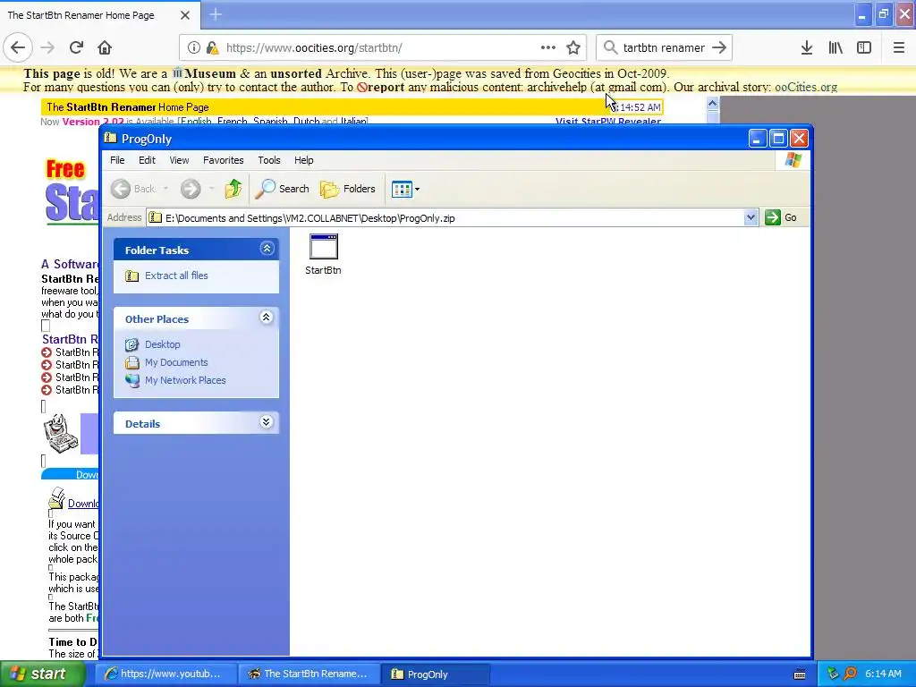
Task: Click the Firefox forward arrow button
Action: pyautogui.click(x=47, y=47)
